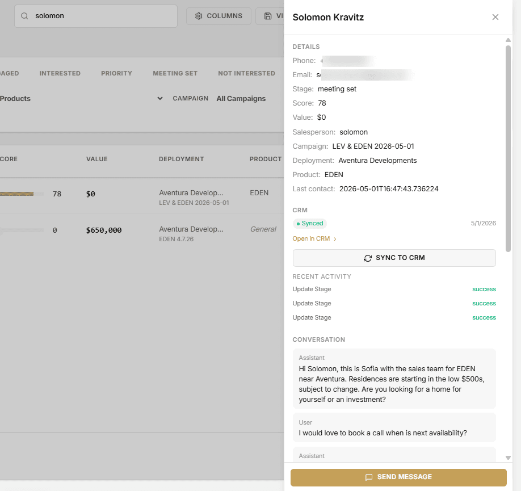Click the 5/1/2026 sync date
The width and height of the screenshot is (521, 491).
tap(483, 224)
